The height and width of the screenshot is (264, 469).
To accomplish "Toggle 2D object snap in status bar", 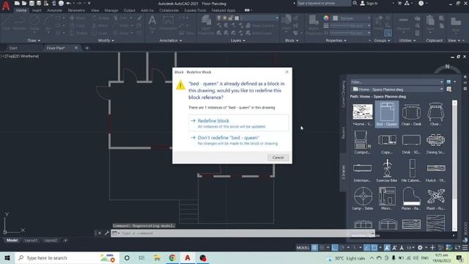I will (x=374, y=248).
